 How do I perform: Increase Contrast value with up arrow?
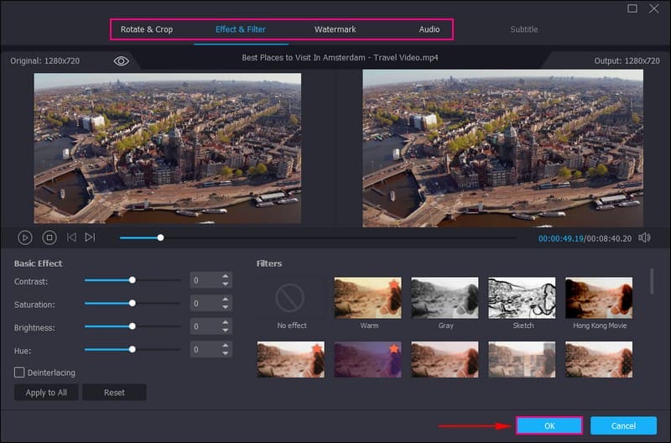tap(225, 277)
